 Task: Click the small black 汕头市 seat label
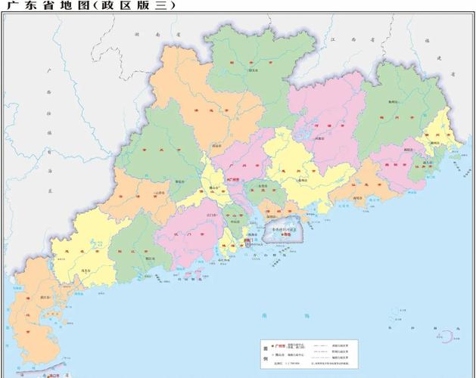coord(427,163)
